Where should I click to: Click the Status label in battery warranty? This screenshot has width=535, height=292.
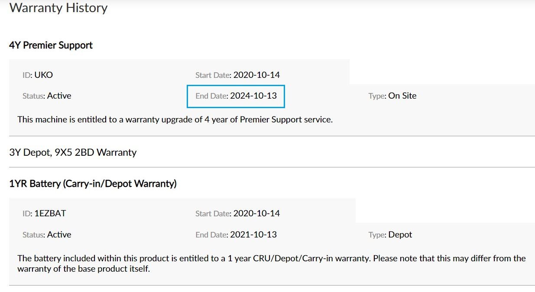pos(33,235)
